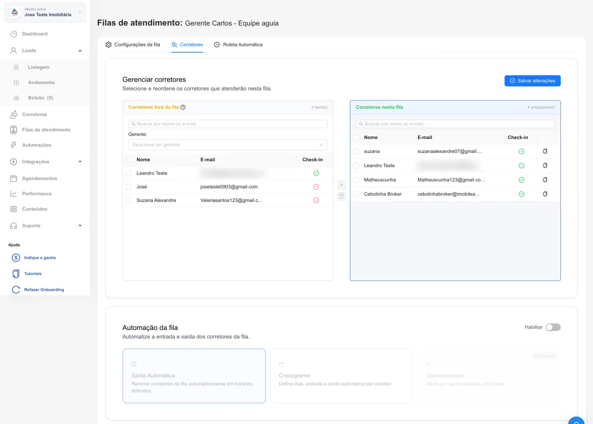The width and height of the screenshot is (593, 424).
Task: Click the Refazer Onboarding refresh icon
Action: pyautogui.click(x=16, y=289)
